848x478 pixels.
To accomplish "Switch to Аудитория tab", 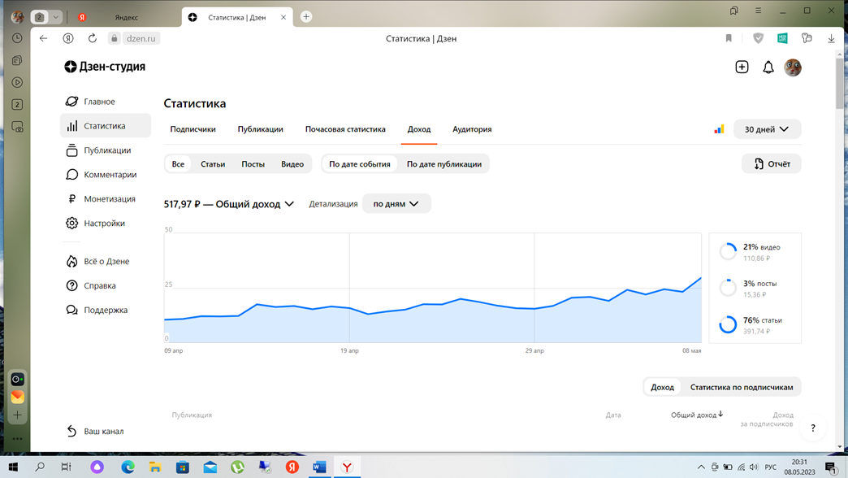I will coord(472,128).
